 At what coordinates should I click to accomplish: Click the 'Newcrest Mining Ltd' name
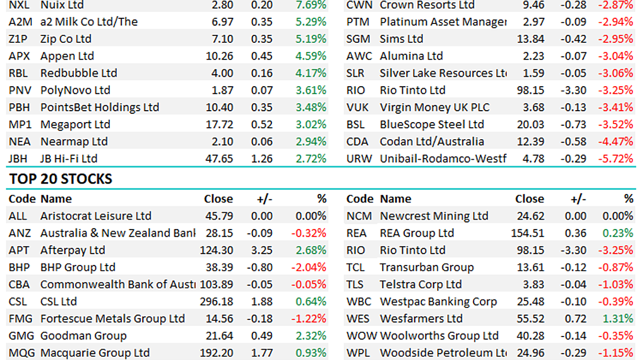(434, 216)
